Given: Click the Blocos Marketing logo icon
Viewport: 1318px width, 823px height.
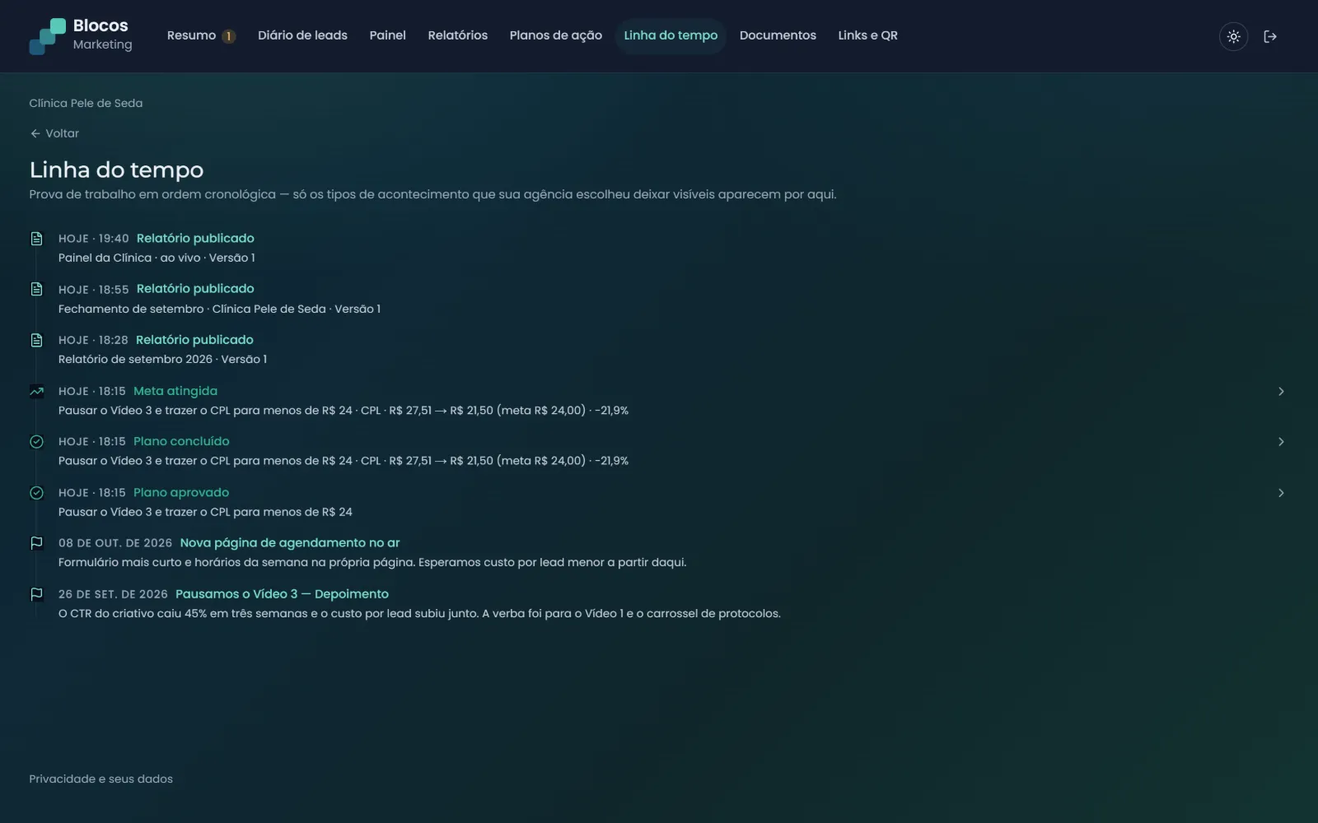Looking at the screenshot, I should 47,36.
